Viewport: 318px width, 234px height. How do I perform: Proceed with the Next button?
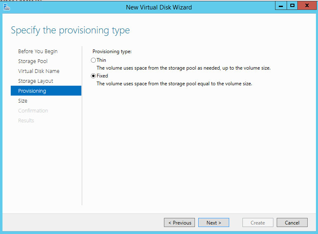pos(214,223)
